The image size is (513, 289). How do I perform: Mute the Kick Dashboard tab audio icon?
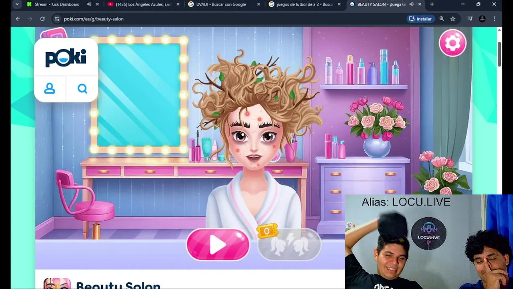[x=89, y=4]
